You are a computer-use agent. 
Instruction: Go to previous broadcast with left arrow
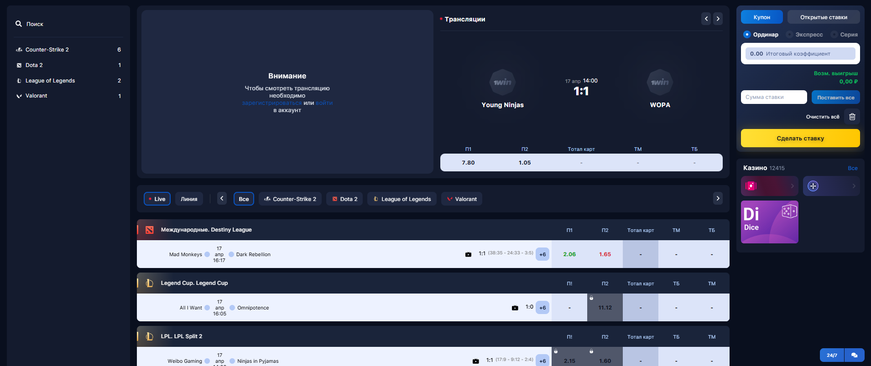(x=706, y=19)
